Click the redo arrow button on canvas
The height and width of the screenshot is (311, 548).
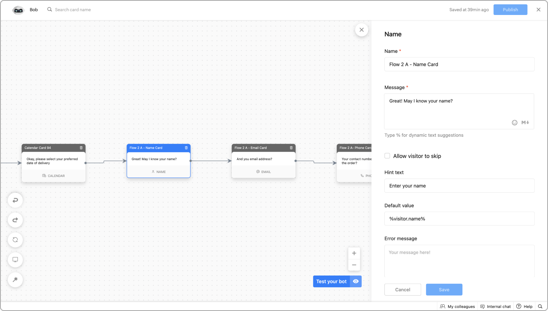(x=15, y=220)
